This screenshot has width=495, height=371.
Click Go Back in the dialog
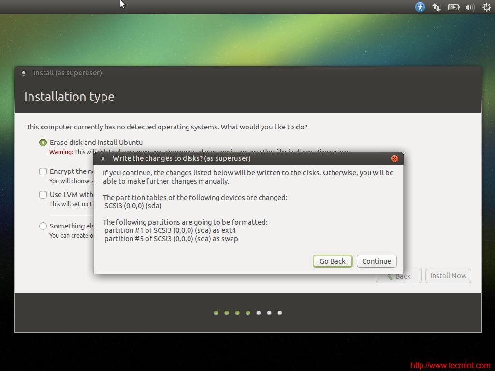[333, 261]
